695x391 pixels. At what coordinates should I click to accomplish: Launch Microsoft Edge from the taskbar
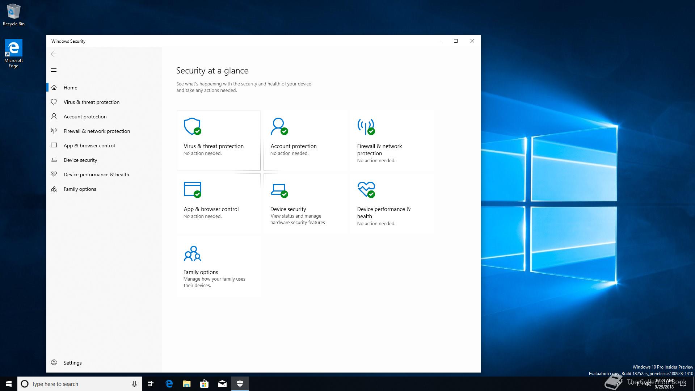[x=169, y=384]
